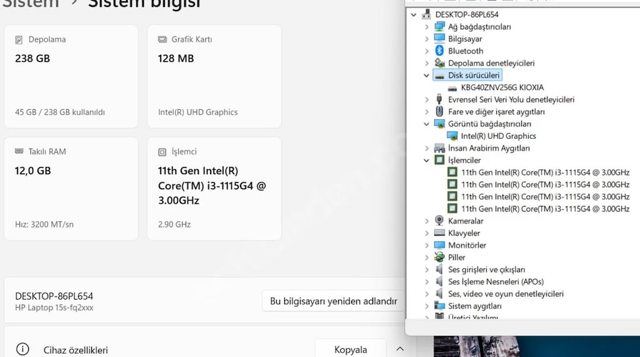Click the Depolama card storage icon
The height and width of the screenshot is (357, 640).
pos(19,39)
